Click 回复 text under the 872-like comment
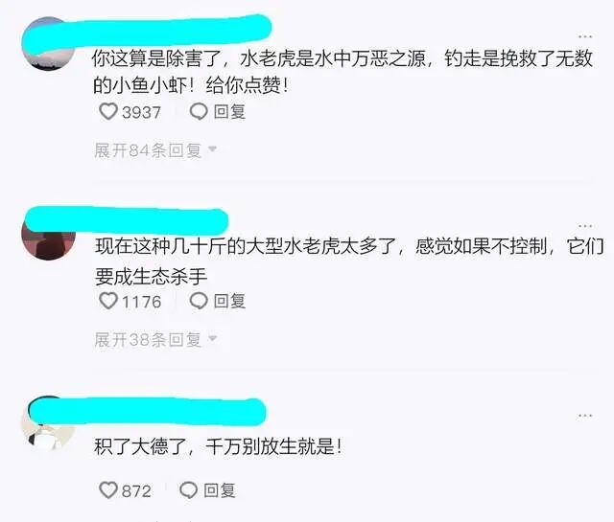 220,490
